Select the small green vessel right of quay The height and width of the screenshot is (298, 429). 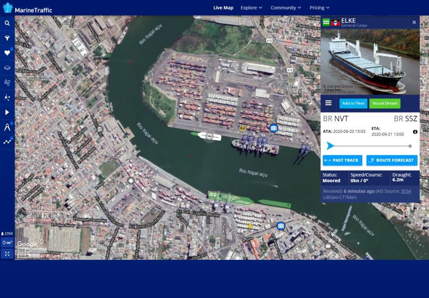point(275,204)
